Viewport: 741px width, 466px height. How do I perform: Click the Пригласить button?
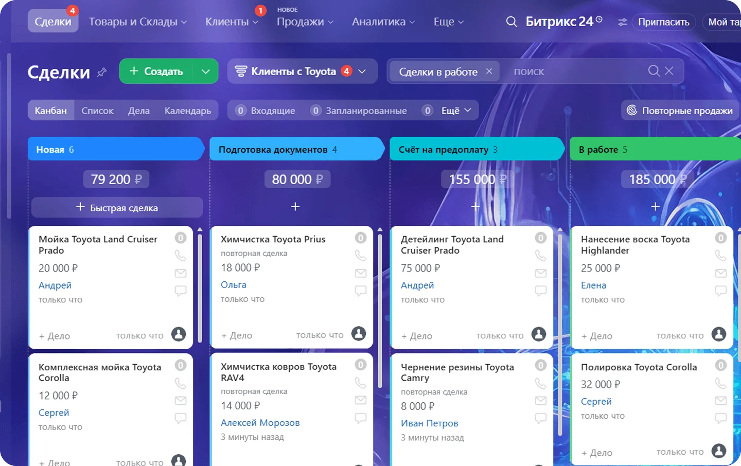[664, 22]
